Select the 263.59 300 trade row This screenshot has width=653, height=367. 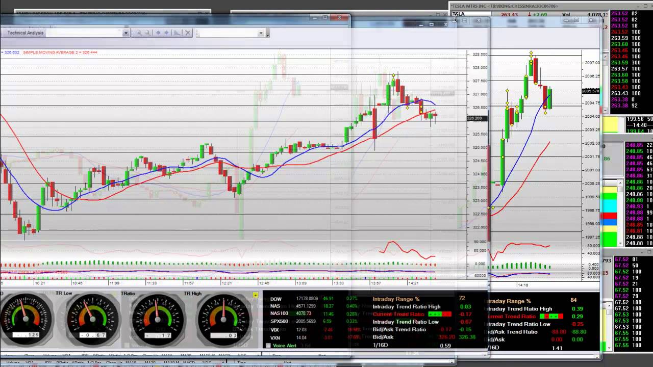pos(626,63)
